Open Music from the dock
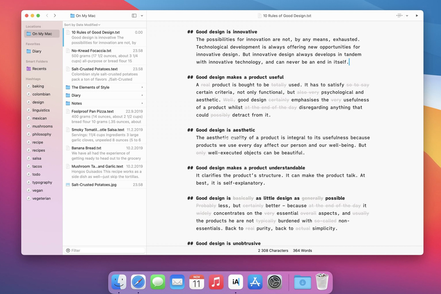The height and width of the screenshot is (294, 441). point(216,282)
